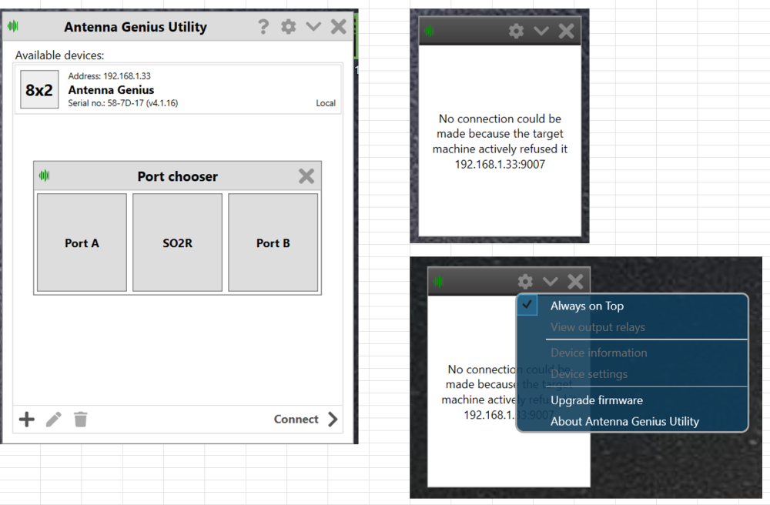
Task: Click Connect button
Action: pos(296,419)
